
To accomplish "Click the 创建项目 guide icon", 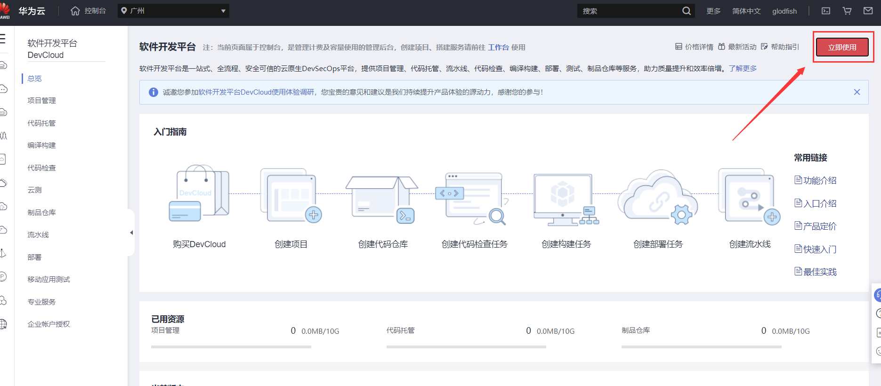I will click(x=291, y=195).
